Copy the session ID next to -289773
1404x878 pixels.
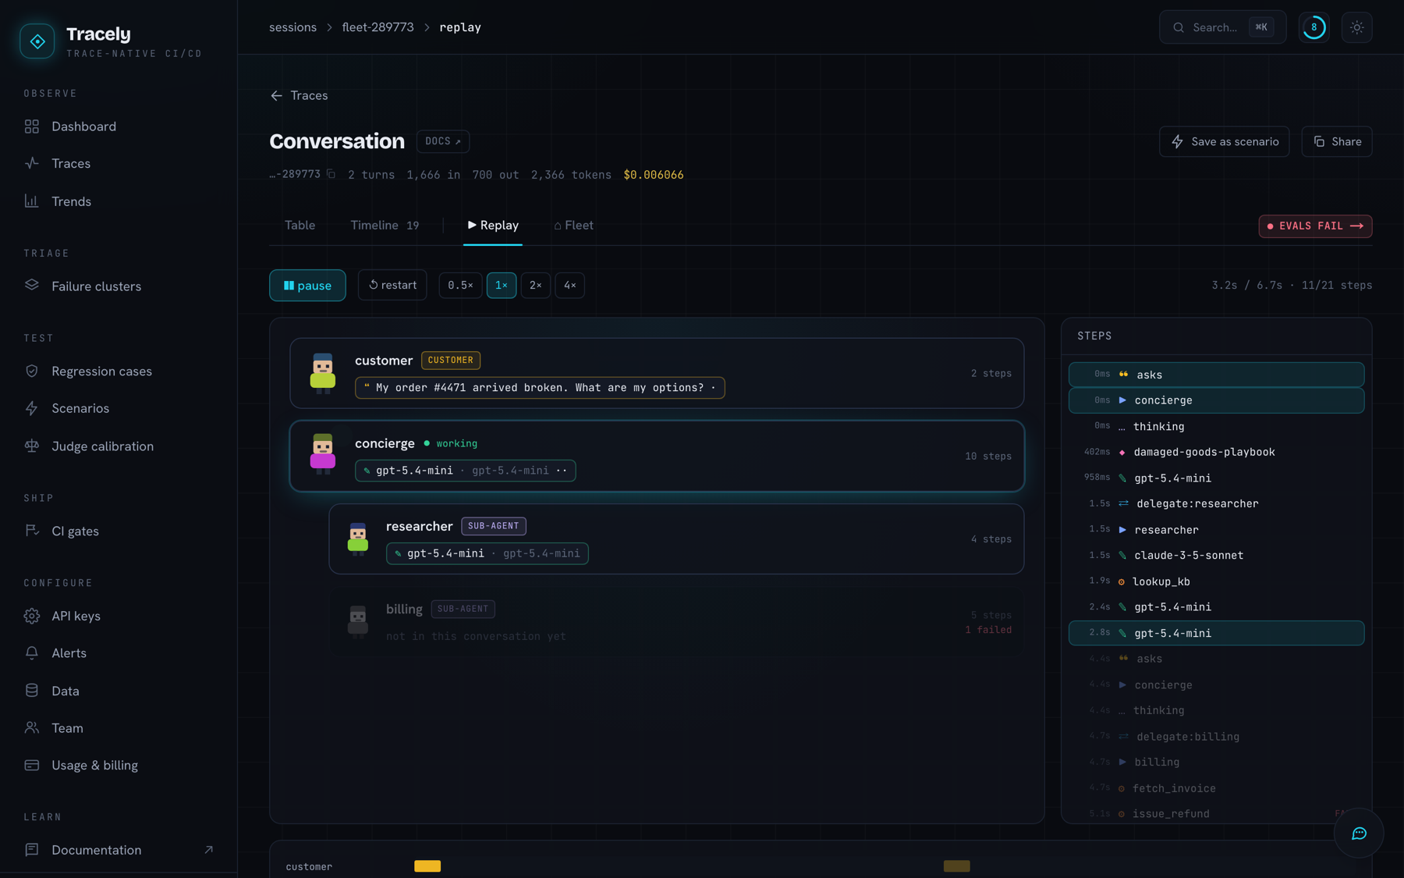pyautogui.click(x=331, y=174)
